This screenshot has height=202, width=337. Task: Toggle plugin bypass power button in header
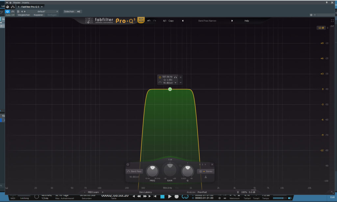(x=8, y=12)
